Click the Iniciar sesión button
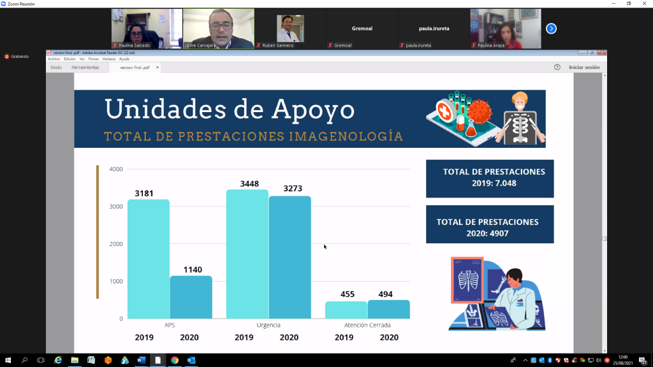The height and width of the screenshot is (367, 653). [584, 67]
